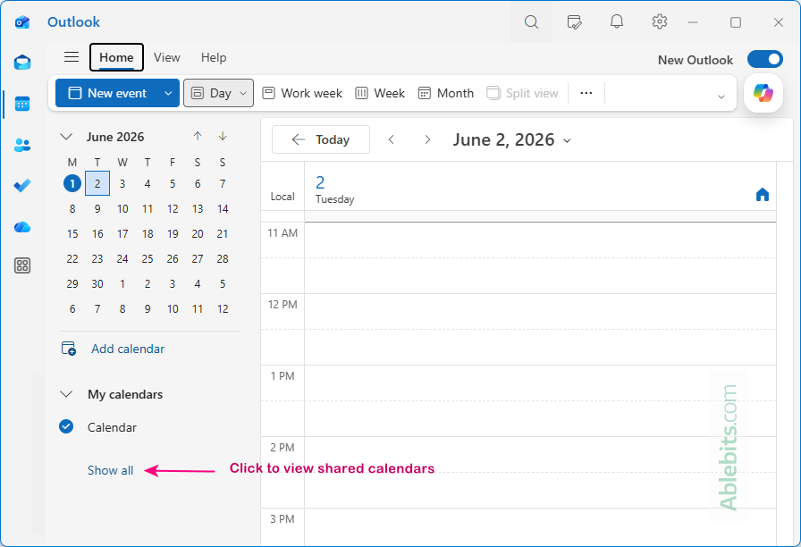Screen dimensions: 801x547
Task: Open the Calendar module in sidebar
Action: [22, 105]
